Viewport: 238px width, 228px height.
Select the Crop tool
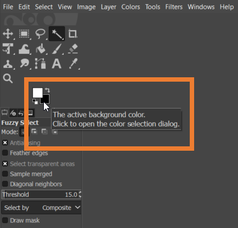(x=73, y=34)
